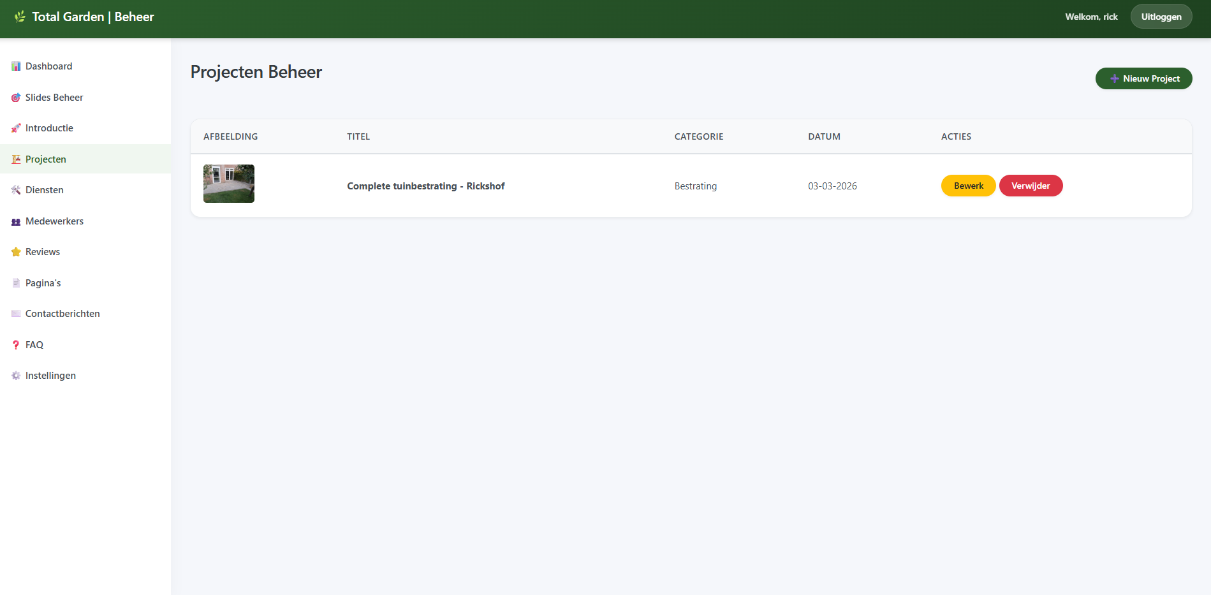Click the Welkom, rick text
This screenshot has width=1211, height=595.
(1091, 17)
